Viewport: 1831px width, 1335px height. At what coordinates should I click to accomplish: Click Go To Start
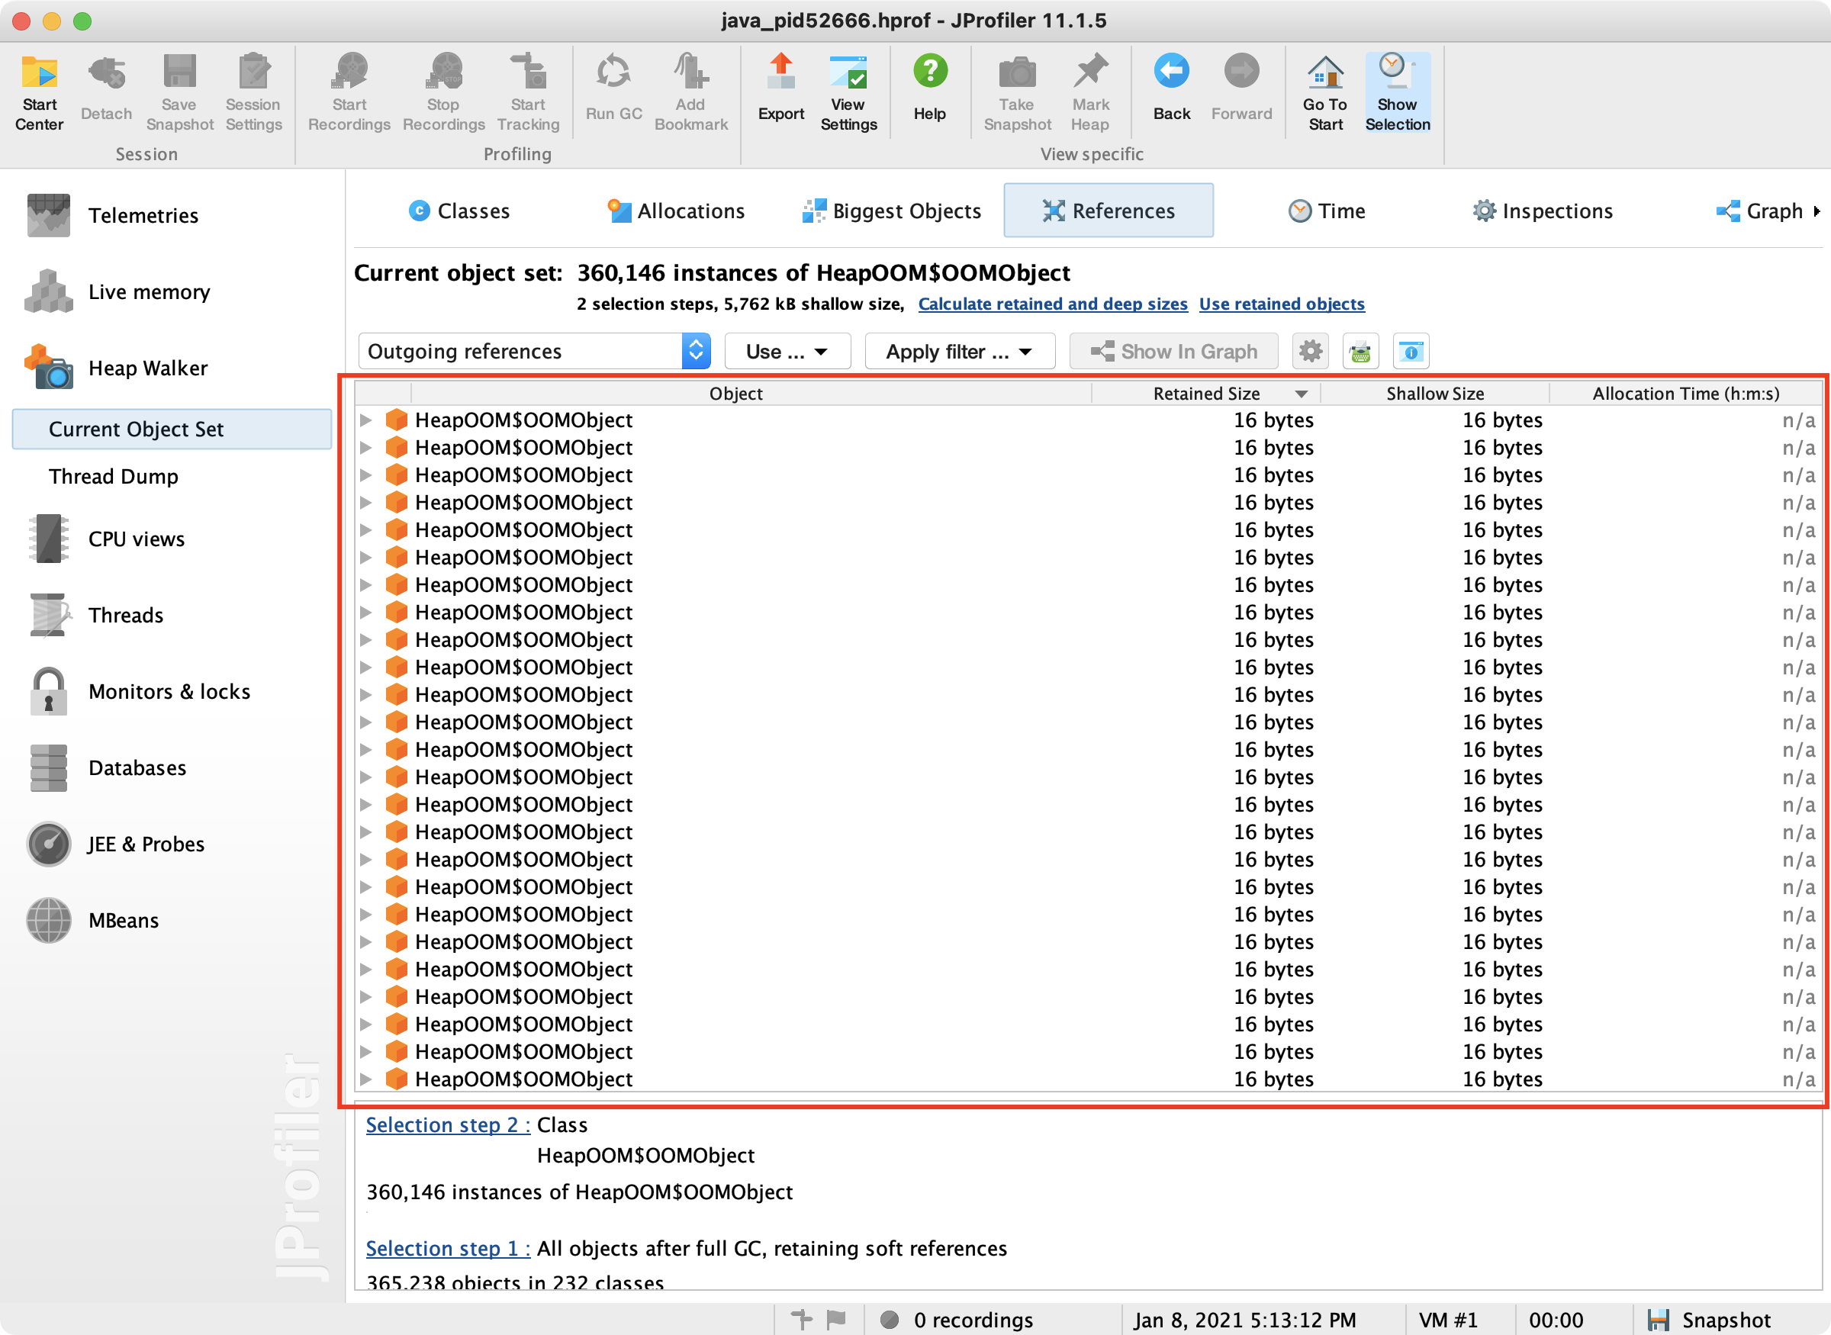click(1325, 92)
